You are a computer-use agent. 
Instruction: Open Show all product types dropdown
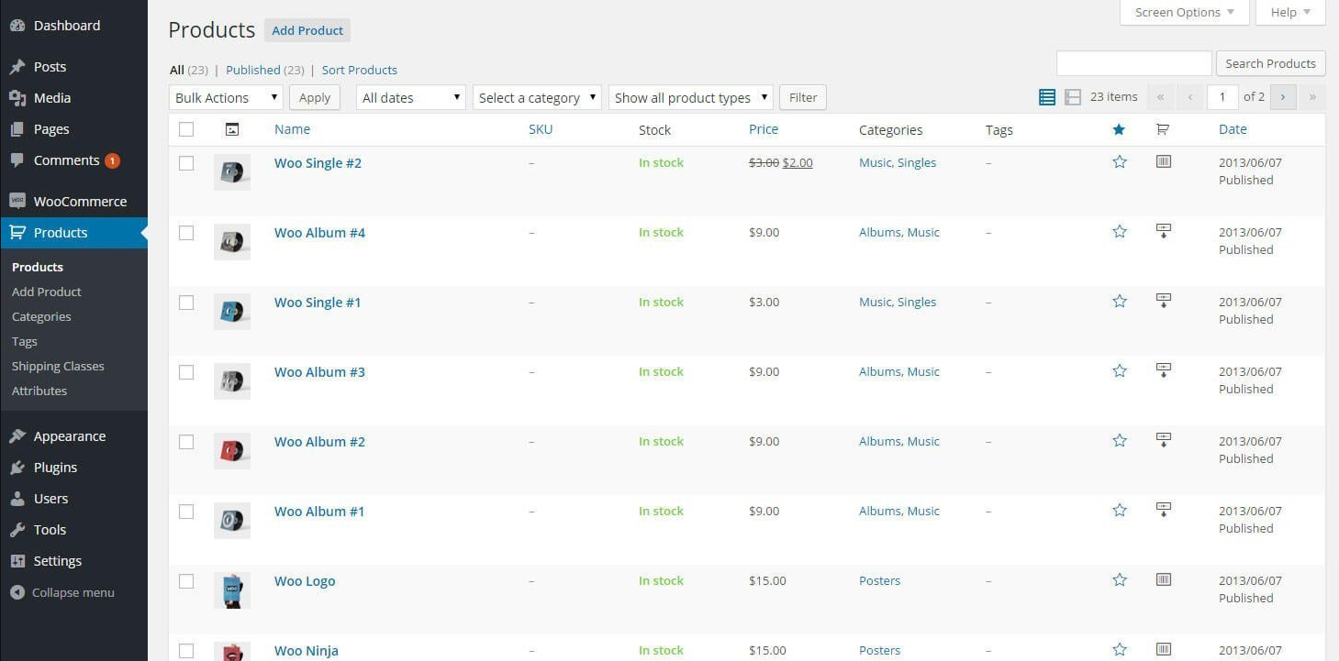tap(690, 97)
